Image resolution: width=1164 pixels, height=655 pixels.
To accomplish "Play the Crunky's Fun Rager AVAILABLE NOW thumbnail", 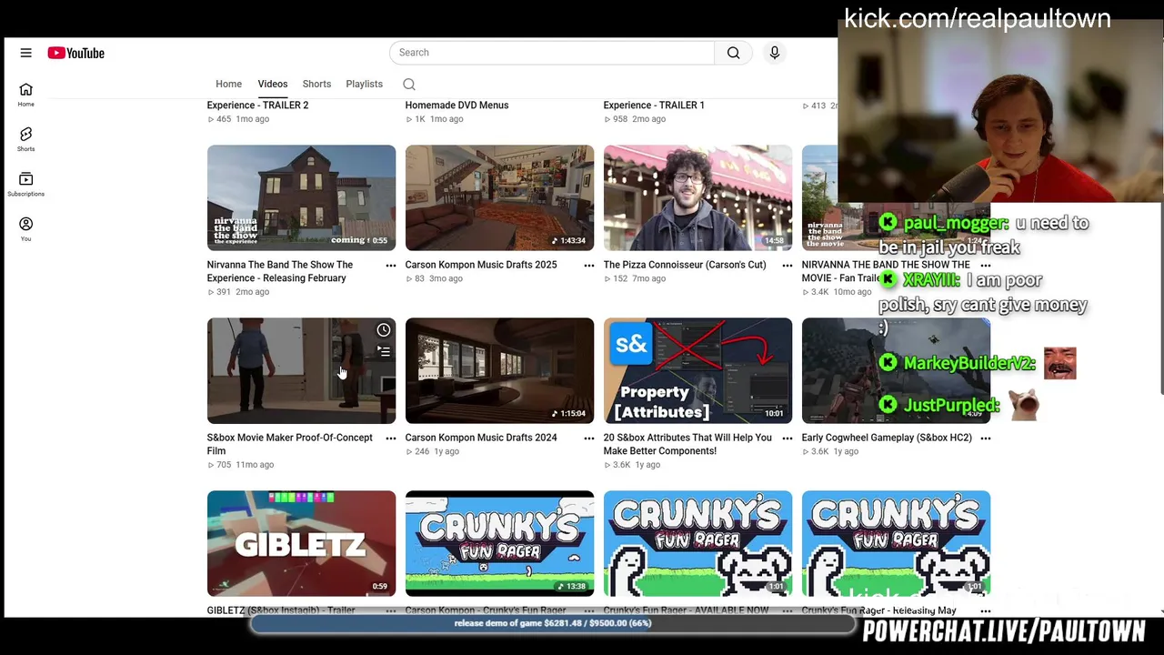I will [697, 543].
